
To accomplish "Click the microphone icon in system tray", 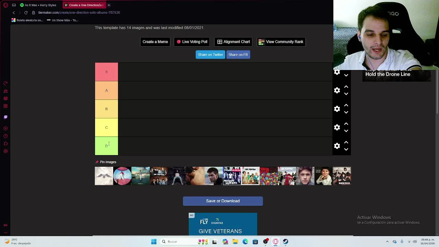I will pyautogui.click(x=402, y=242).
